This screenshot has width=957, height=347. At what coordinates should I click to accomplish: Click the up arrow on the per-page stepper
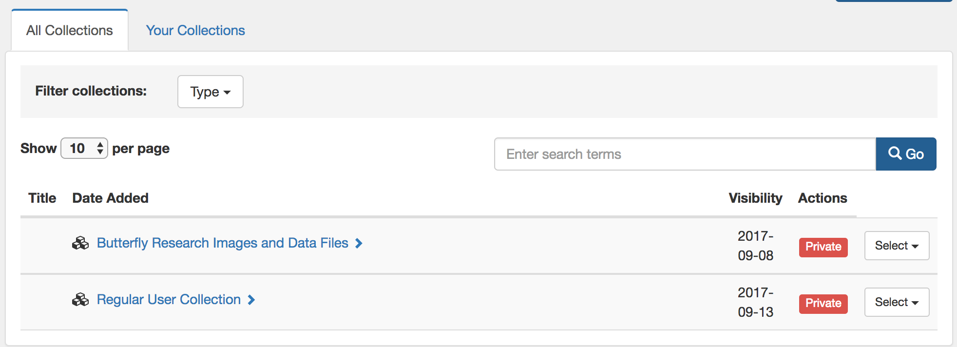coord(100,144)
